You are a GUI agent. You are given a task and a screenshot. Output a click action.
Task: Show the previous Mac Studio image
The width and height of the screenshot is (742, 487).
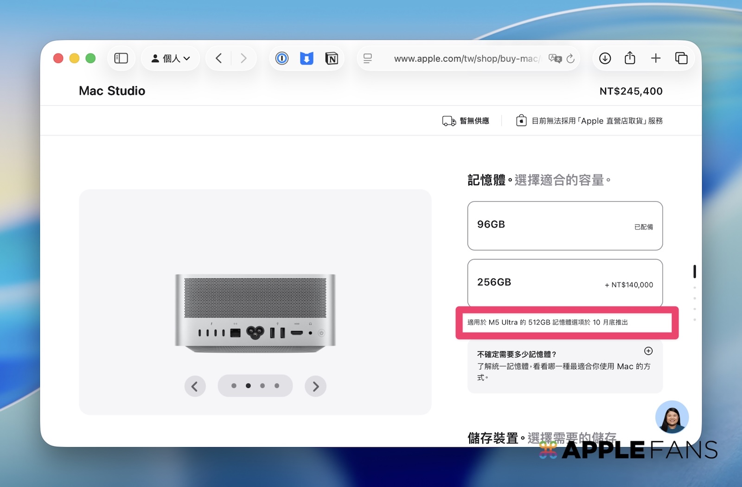tap(195, 386)
